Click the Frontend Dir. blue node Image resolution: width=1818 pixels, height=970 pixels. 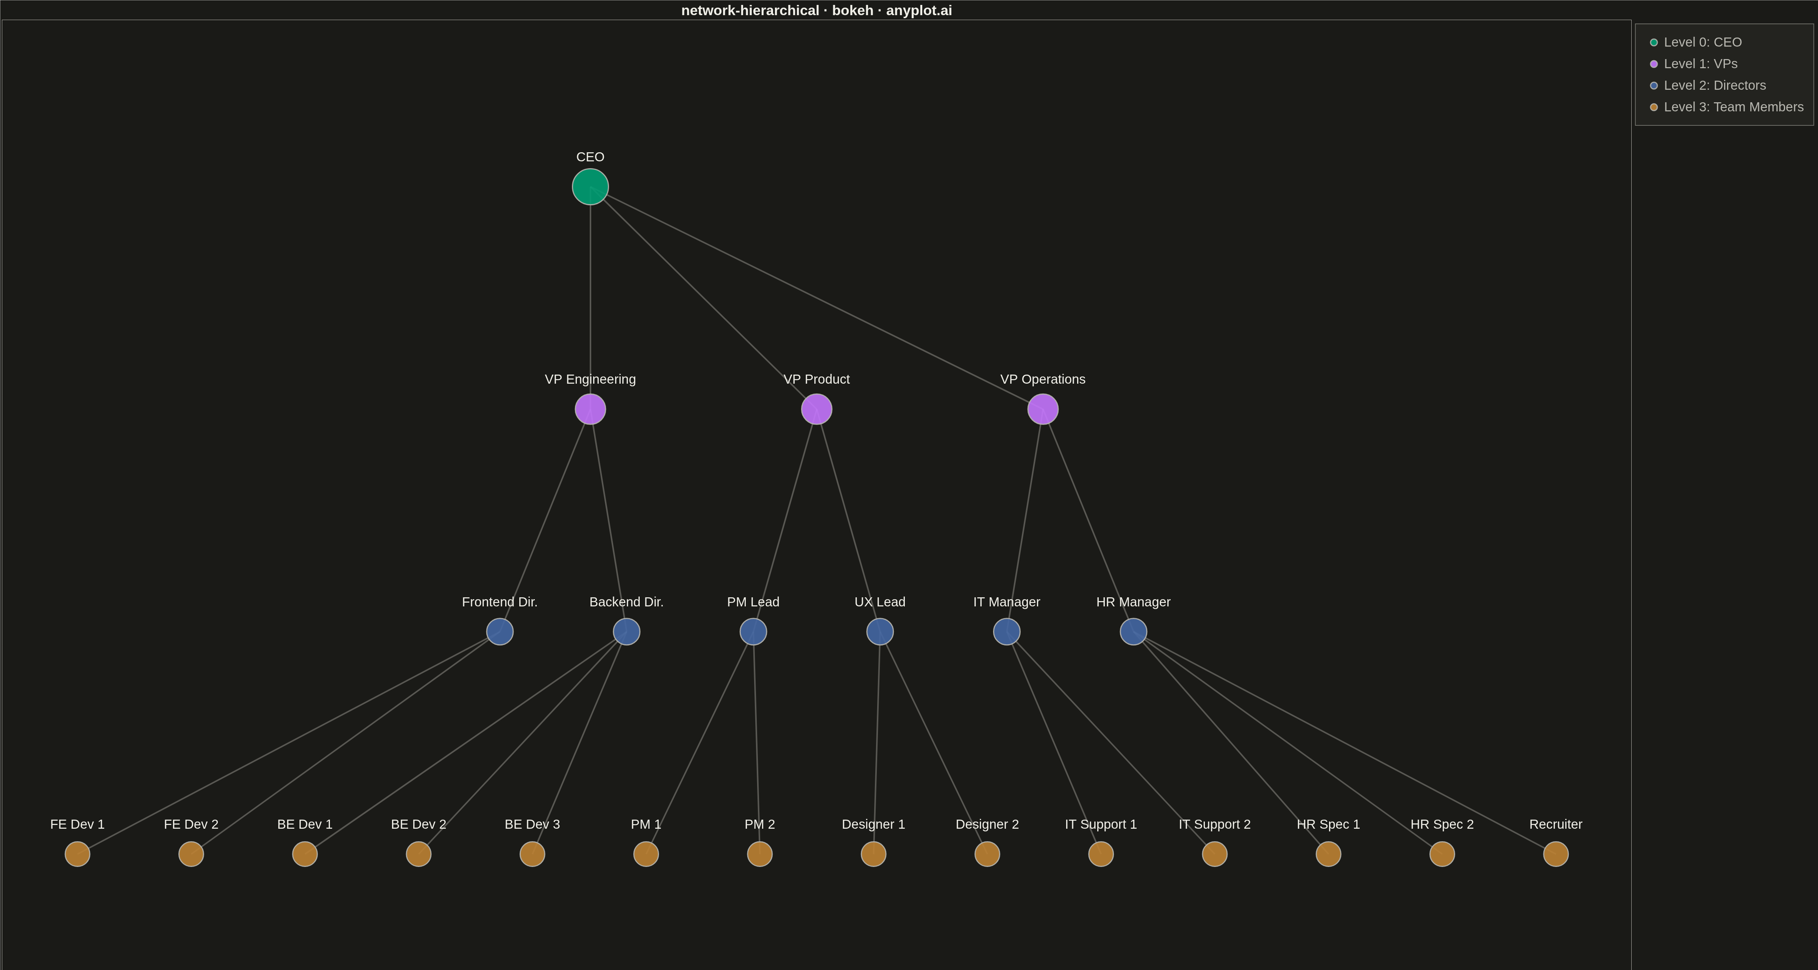pos(500,632)
